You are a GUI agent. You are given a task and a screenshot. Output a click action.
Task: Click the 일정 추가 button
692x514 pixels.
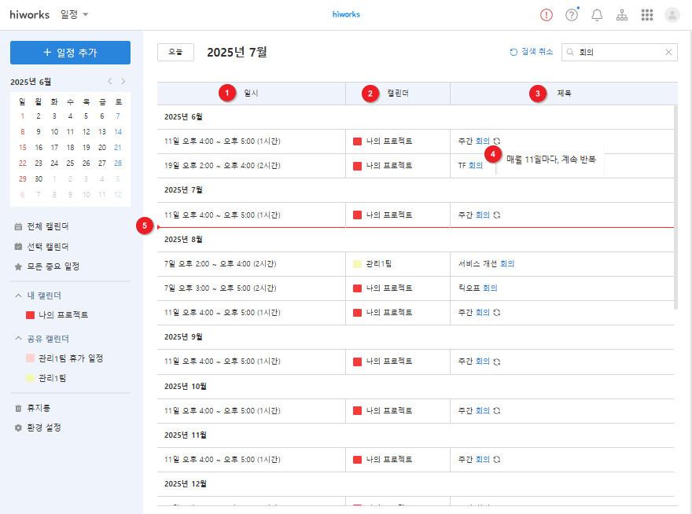point(70,53)
